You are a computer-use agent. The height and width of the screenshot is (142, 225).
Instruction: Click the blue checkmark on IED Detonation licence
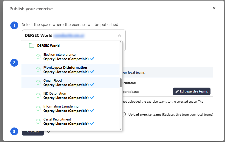click(92, 98)
